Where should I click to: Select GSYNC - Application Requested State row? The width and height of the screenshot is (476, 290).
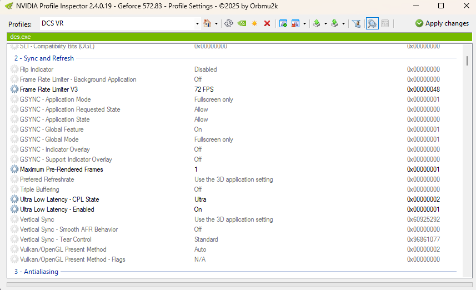coord(70,109)
